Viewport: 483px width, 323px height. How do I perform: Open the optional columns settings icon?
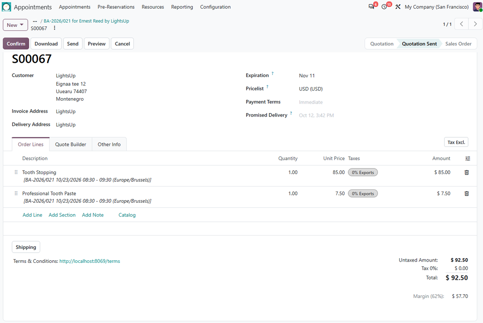click(x=468, y=158)
